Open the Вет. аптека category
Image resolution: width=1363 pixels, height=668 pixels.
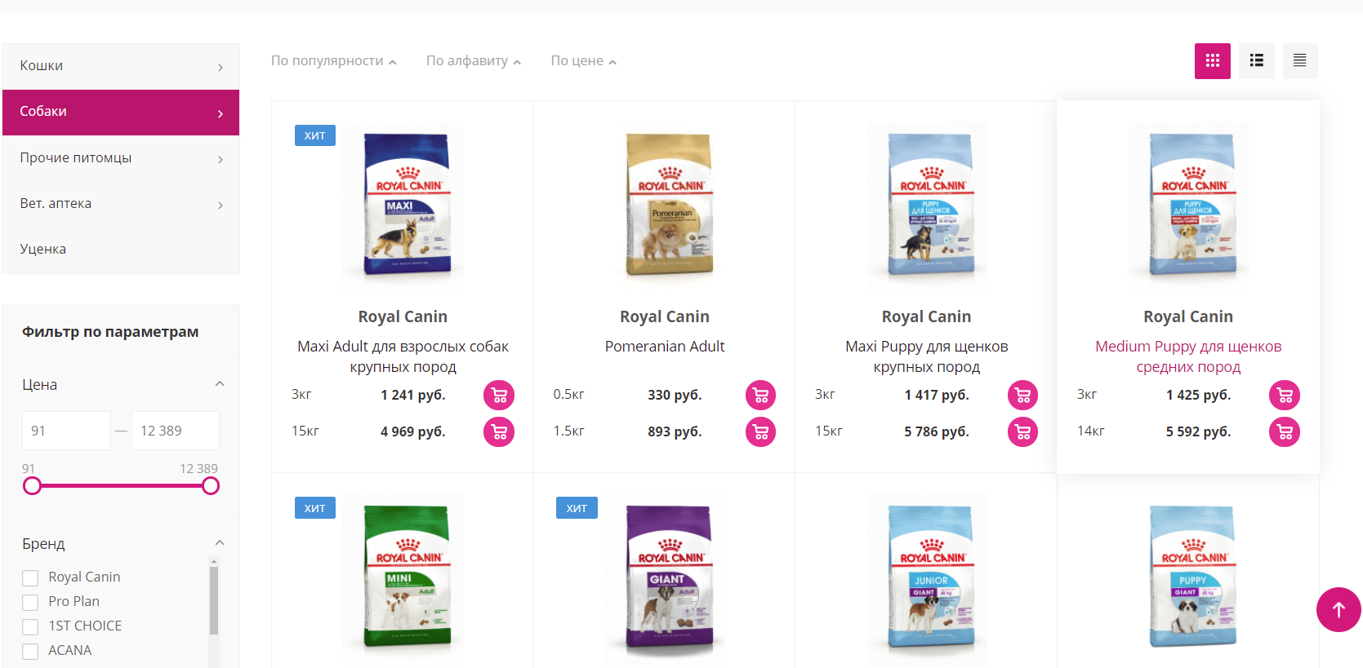[121, 204]
